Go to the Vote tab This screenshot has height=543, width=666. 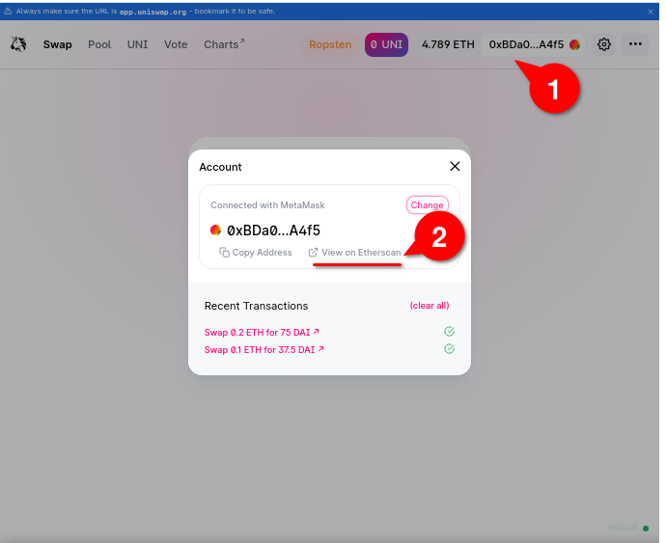pyautogui.click(x=176, y=44)
